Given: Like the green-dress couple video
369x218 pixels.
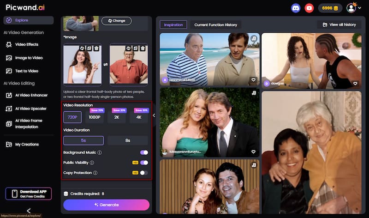Looking at the screenshot, I should point(253,152).
